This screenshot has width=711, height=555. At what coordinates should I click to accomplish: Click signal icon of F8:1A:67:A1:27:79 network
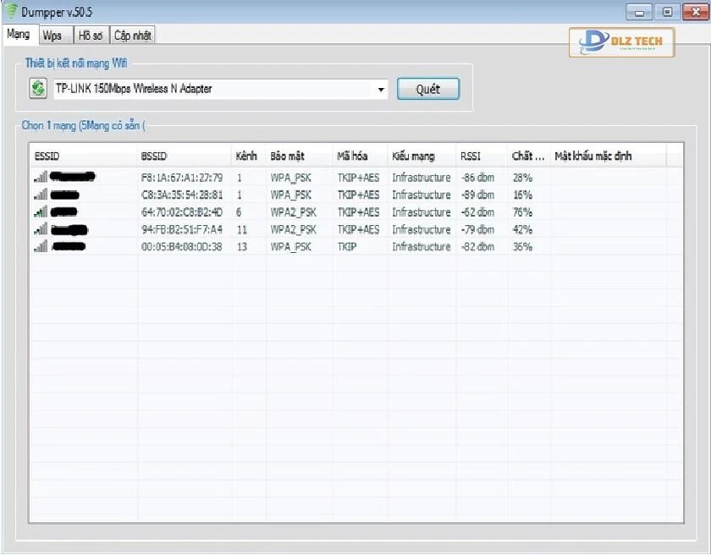click(41, 178)
